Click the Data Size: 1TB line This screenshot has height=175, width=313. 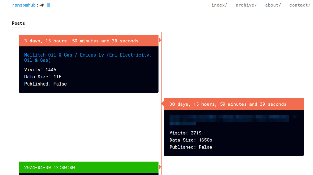click(x=43, y=77)
